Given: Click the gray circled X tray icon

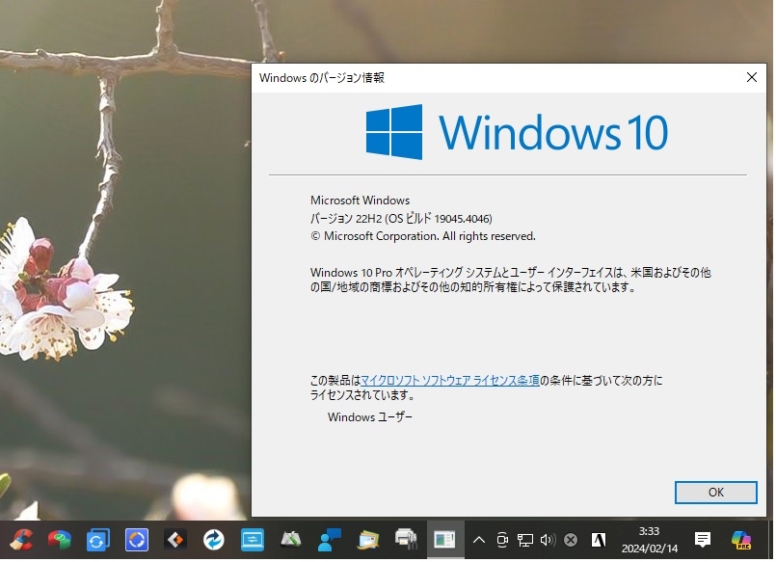Looking at the screenshot, I should [572, 541].
